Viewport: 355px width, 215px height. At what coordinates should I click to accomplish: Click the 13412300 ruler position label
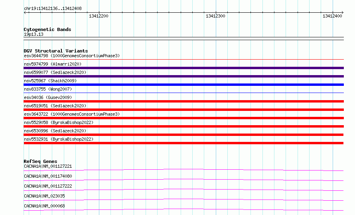[215, 16]
